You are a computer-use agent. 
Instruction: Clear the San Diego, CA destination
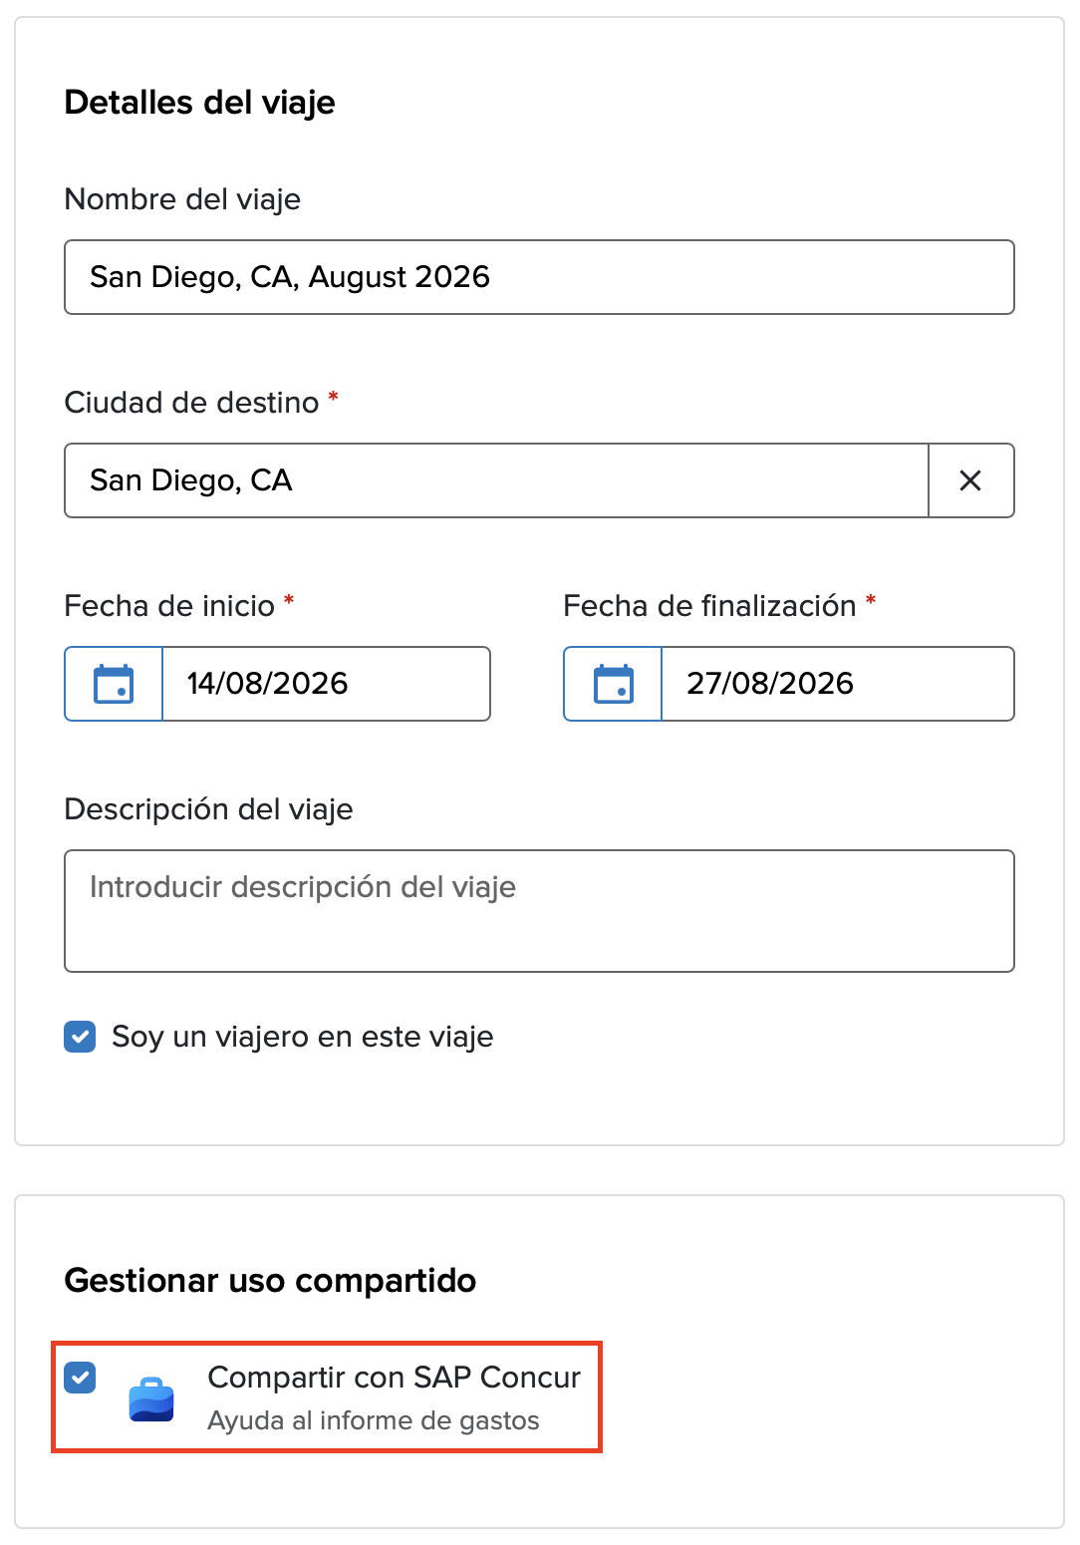tap(970, 480)
